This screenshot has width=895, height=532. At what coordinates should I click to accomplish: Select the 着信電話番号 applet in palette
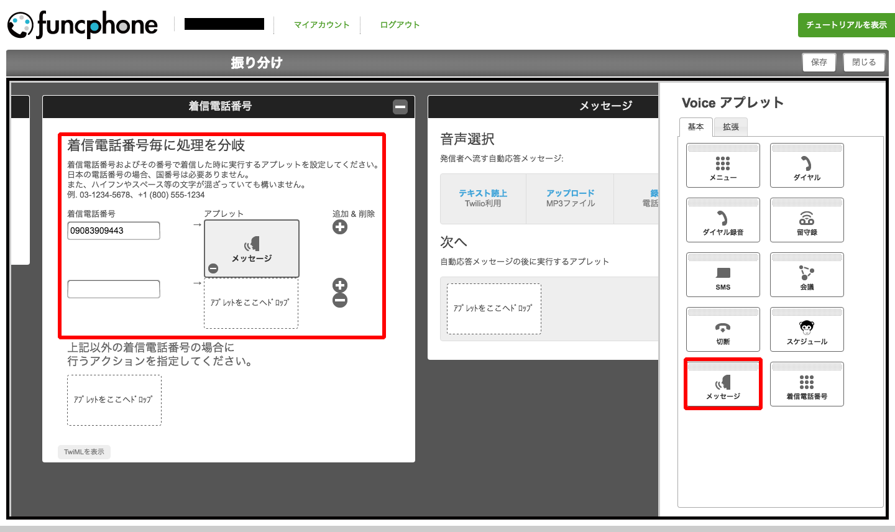click(x=807, y=385)
